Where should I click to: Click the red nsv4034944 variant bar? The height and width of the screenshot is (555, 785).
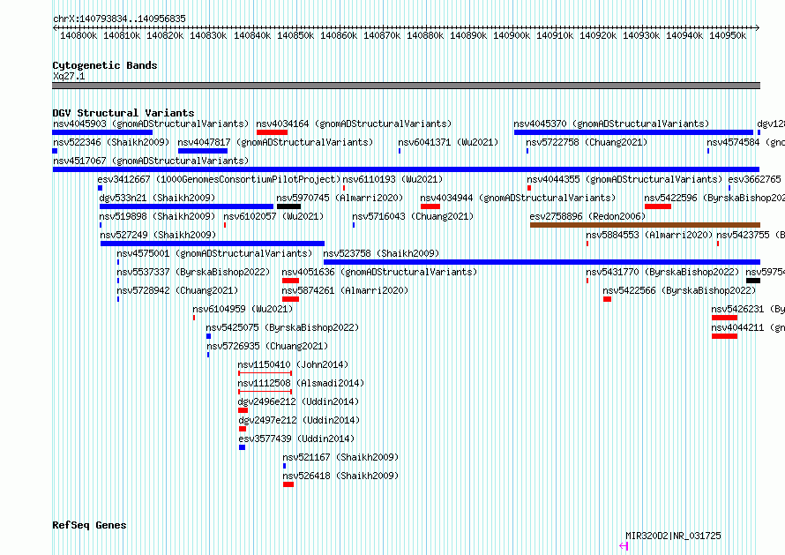coord(430,206)
